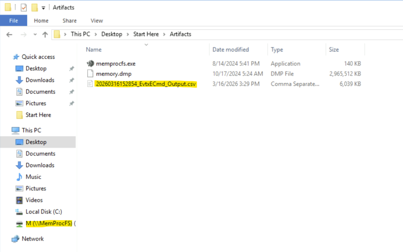Click Artifacts in the address bar path
This screenshot has width=403, height=252.
[180, 34]
